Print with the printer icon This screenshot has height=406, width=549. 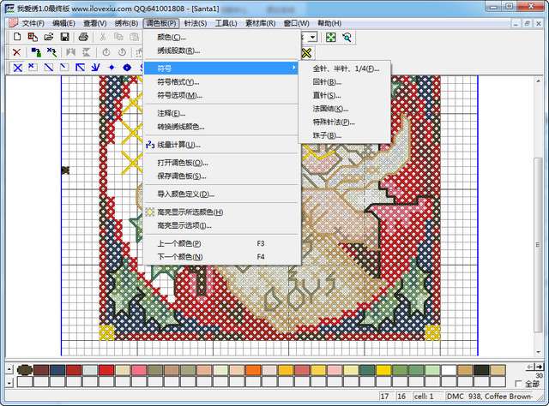click(x=83, y=37)
